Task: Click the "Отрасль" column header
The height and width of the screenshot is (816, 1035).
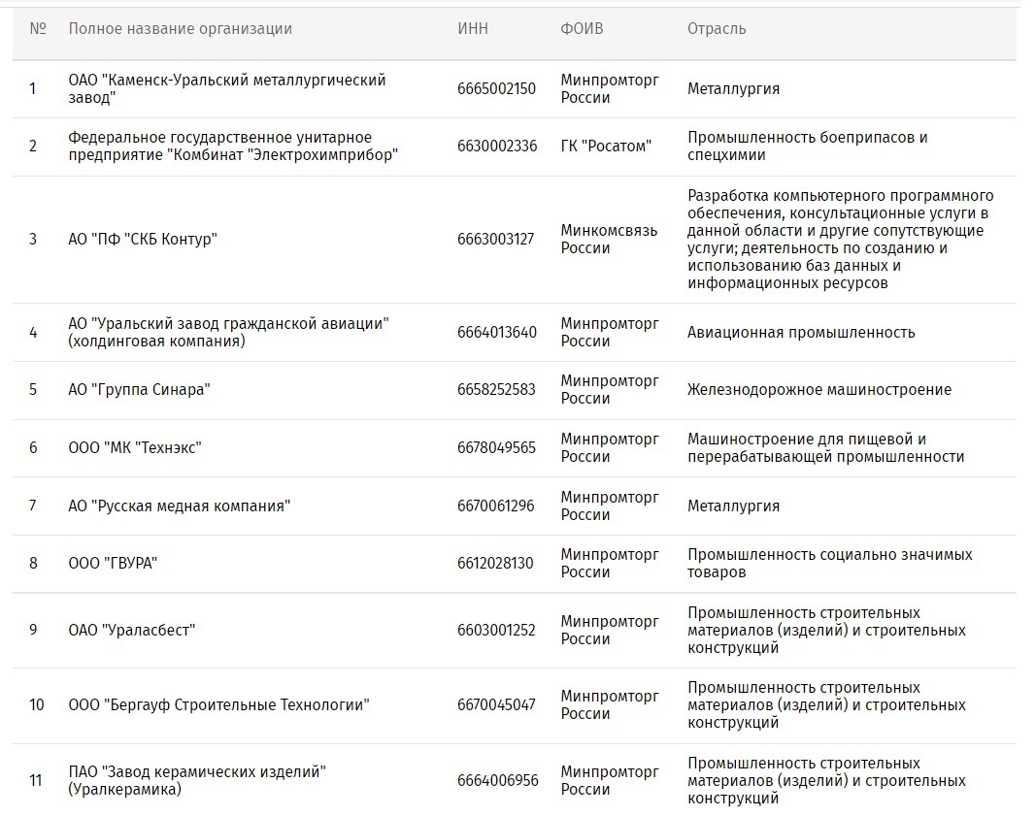Action: [717, 29]
